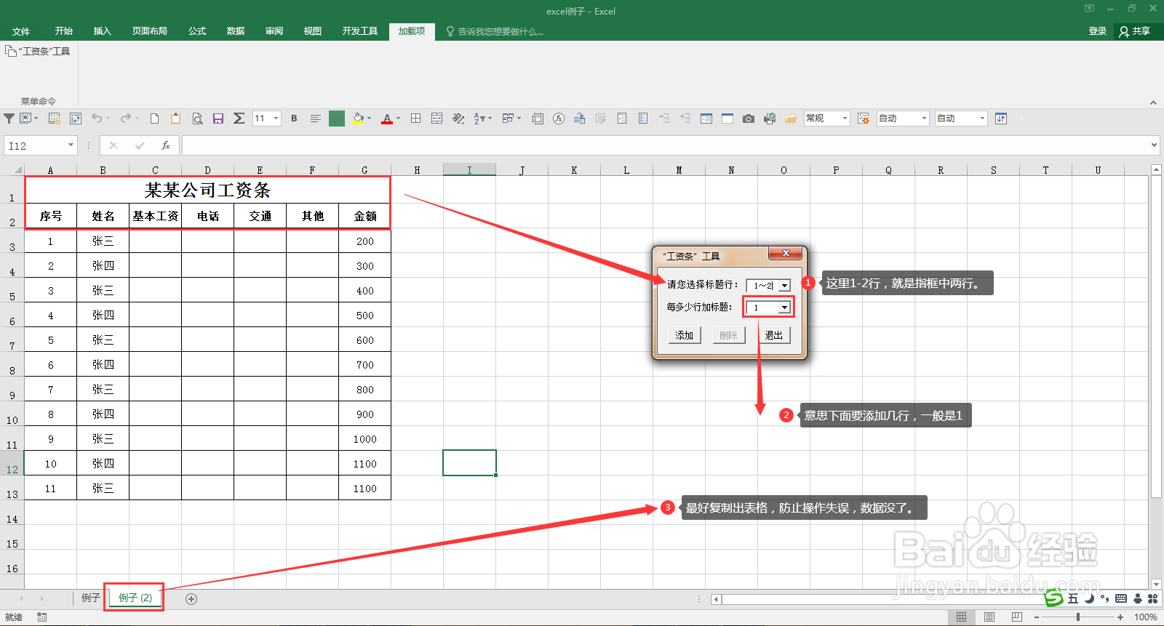The image size is (1164, 626).
Task: Click 退出 button in 工资条 dialog
Action: click(x=774, y=335)
